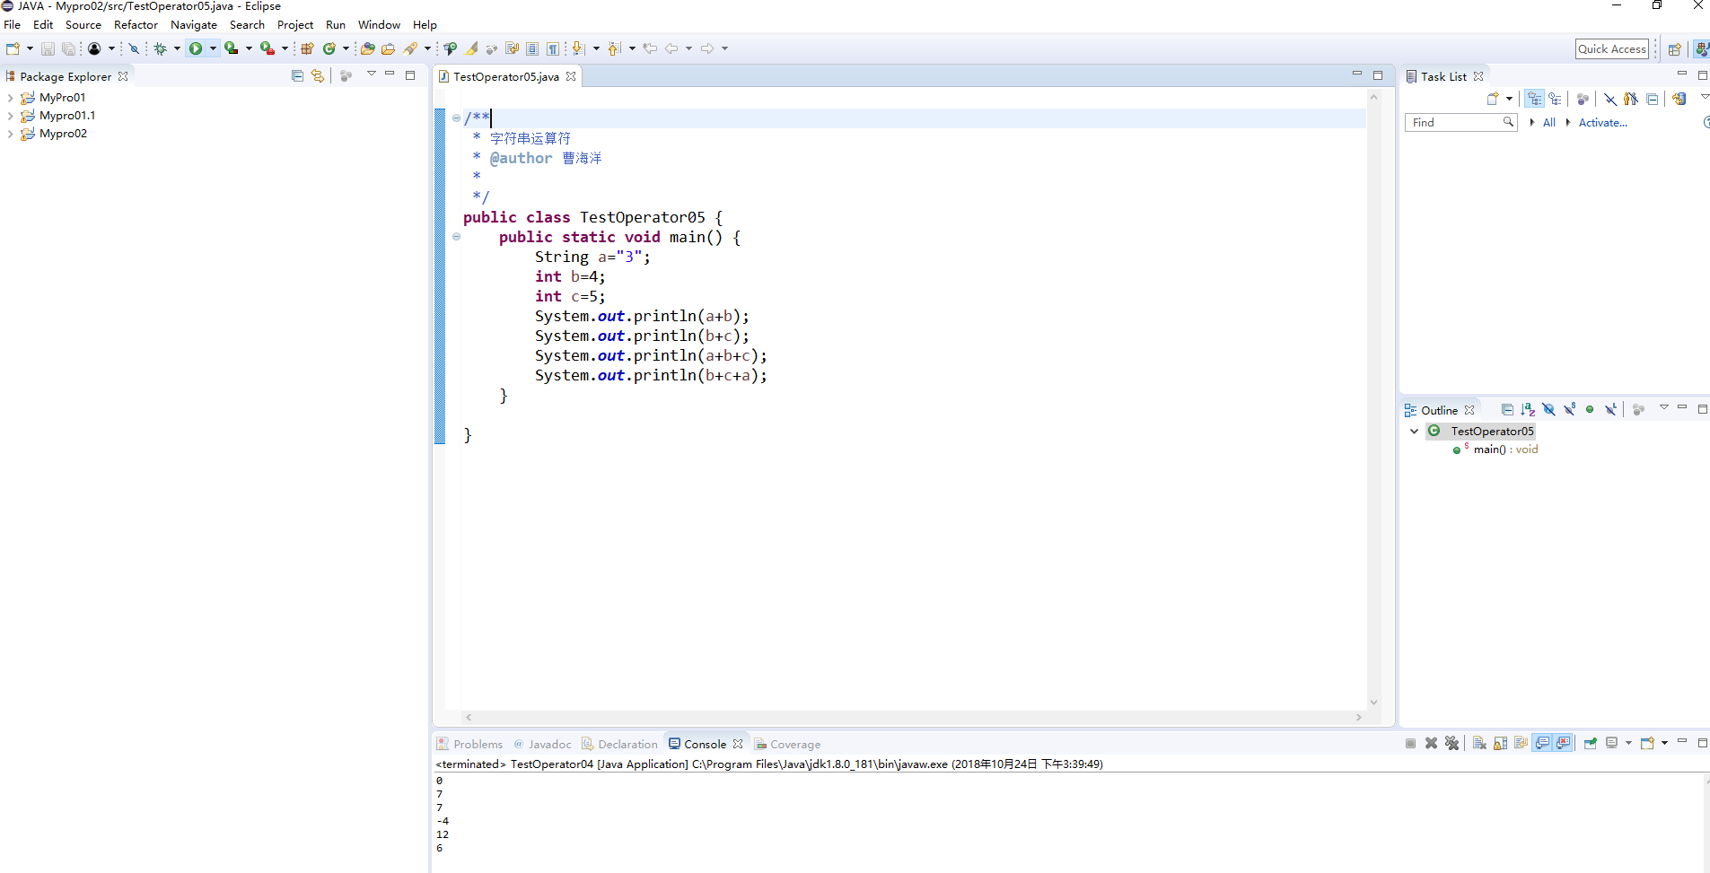Image resolution: width=1710 pixels, height=873 pixels.
Task: Switch to the Problems tab
Action: pyautogui.click(x=469, y=745)
